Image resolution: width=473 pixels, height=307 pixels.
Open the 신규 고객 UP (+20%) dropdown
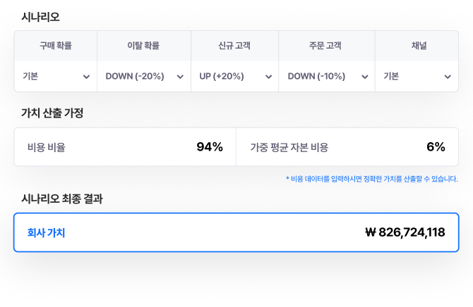point(234,77)
